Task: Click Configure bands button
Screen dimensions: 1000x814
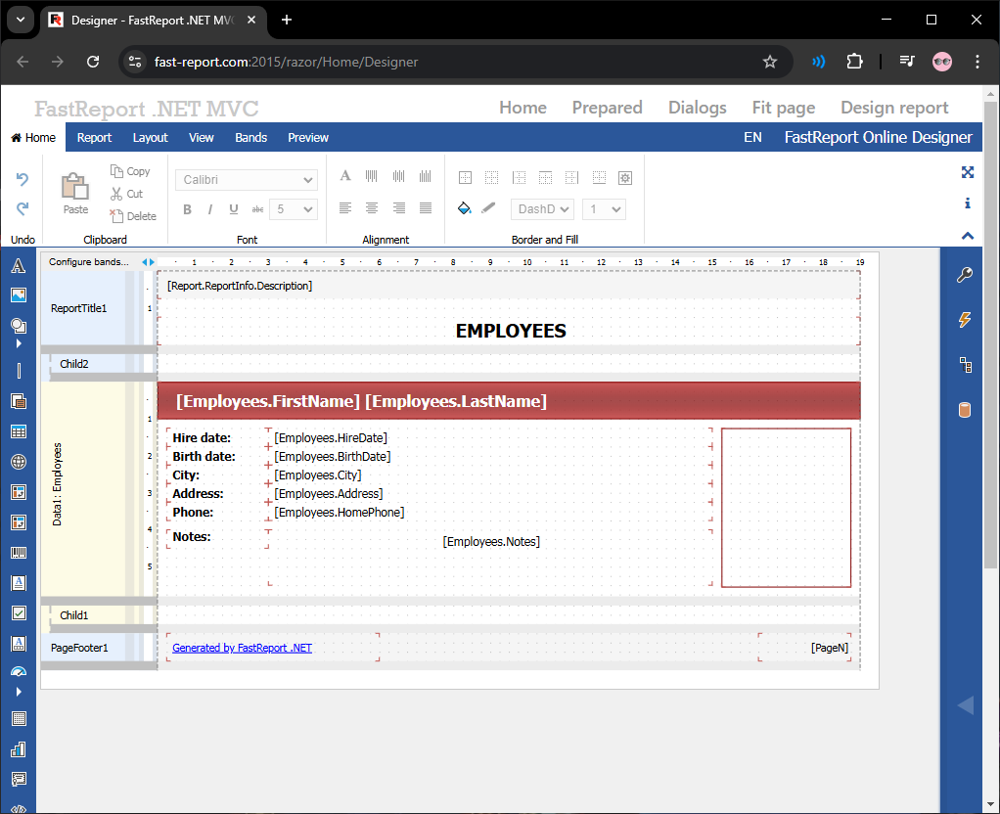Action: (x=89, y=261)
